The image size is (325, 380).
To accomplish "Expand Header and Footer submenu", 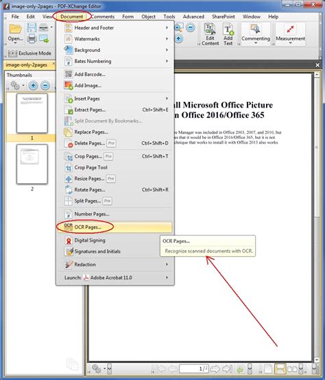I will 115,28.
